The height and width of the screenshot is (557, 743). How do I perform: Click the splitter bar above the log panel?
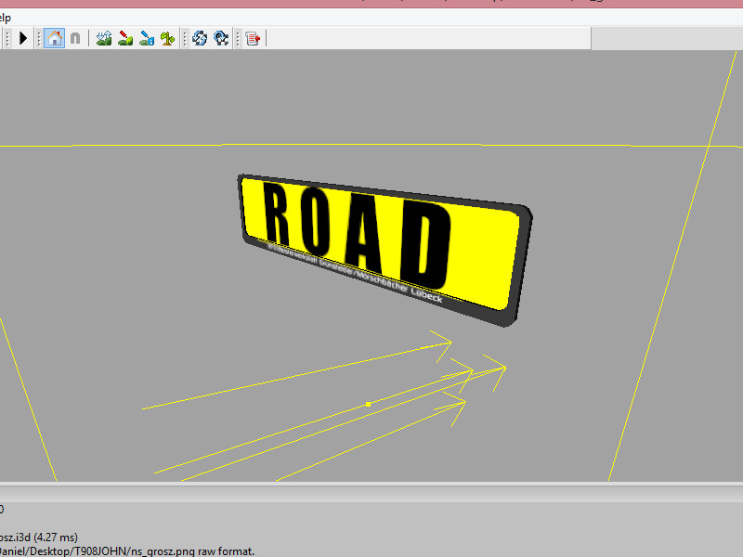tap(371, 484)
